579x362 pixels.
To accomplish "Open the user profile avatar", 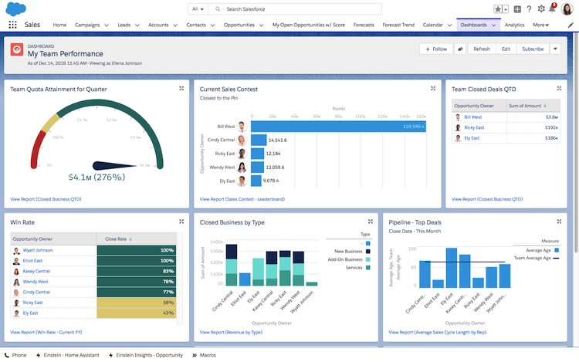I will pyautogui.click(x=567, y=9).
